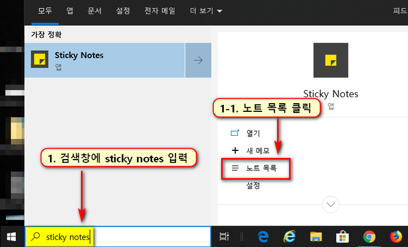Open the Windows Start button
Viewport: 408px width, 247px height.
(12, 237)
